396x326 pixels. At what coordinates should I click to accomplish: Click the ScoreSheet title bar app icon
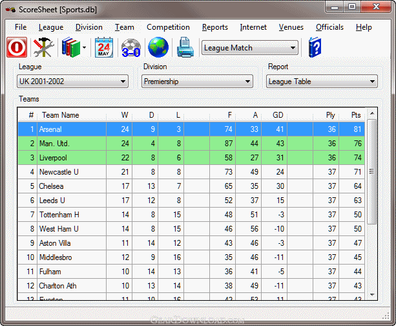[x=10, y=10]
